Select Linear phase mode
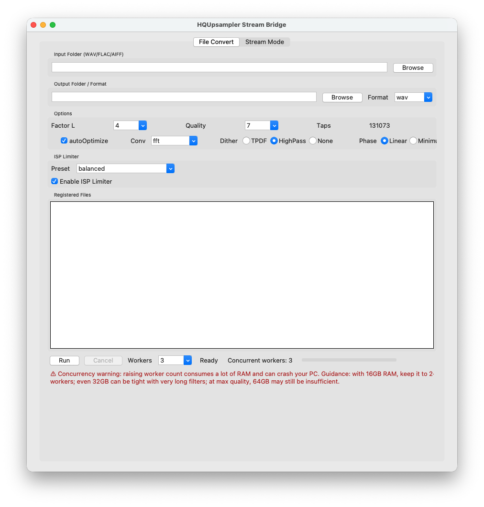484x507 pixels. point(384,141)
